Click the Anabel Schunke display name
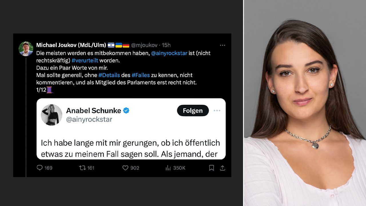 pyautogui.click(x=93, y=110)
